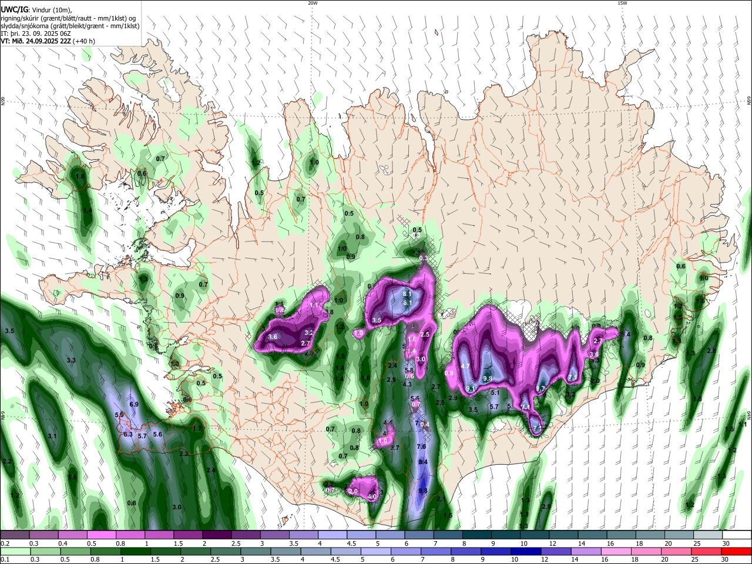Pick the deep blue 10–12 rain legend swatch

click(x=525, y=552)
